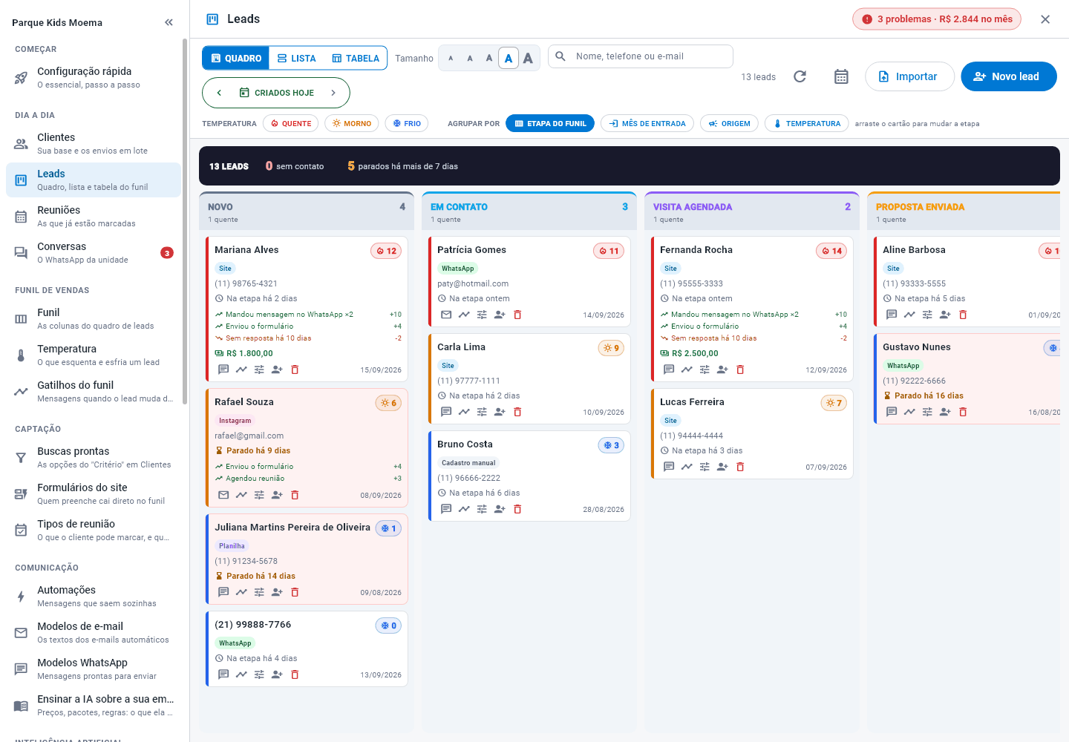The image size is (1069, 742).
Task: Open Buscas prontas in sidebar
Action: tap(94, 457)
